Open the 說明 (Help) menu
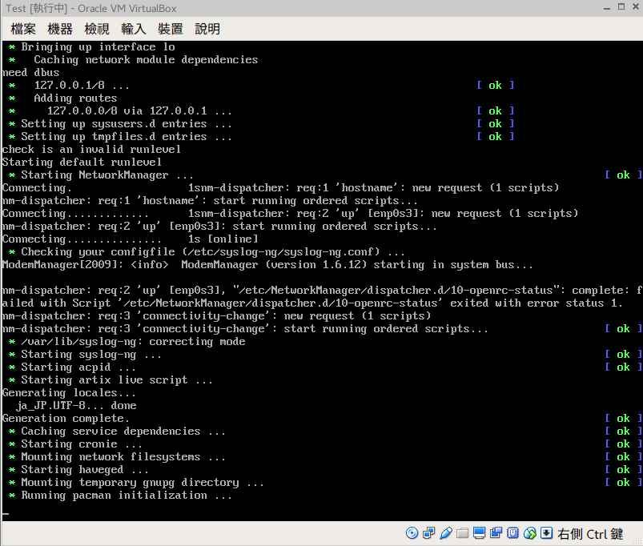The height and width of the screenshot is (546, 643). 207,29
